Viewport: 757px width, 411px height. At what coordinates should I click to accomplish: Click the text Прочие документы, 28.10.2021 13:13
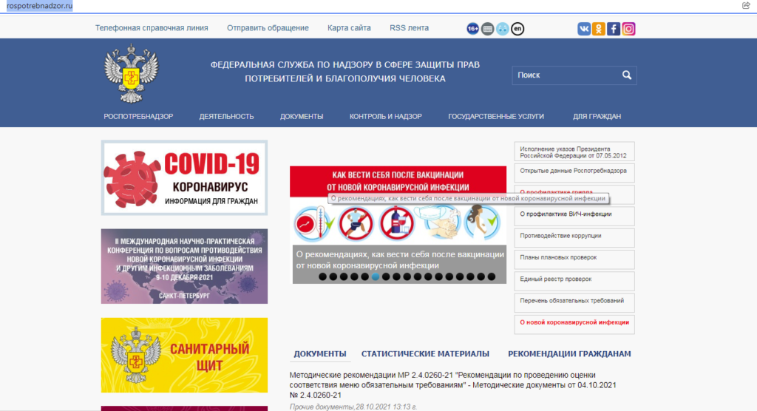pyautogui.click(x=353, y=407)
